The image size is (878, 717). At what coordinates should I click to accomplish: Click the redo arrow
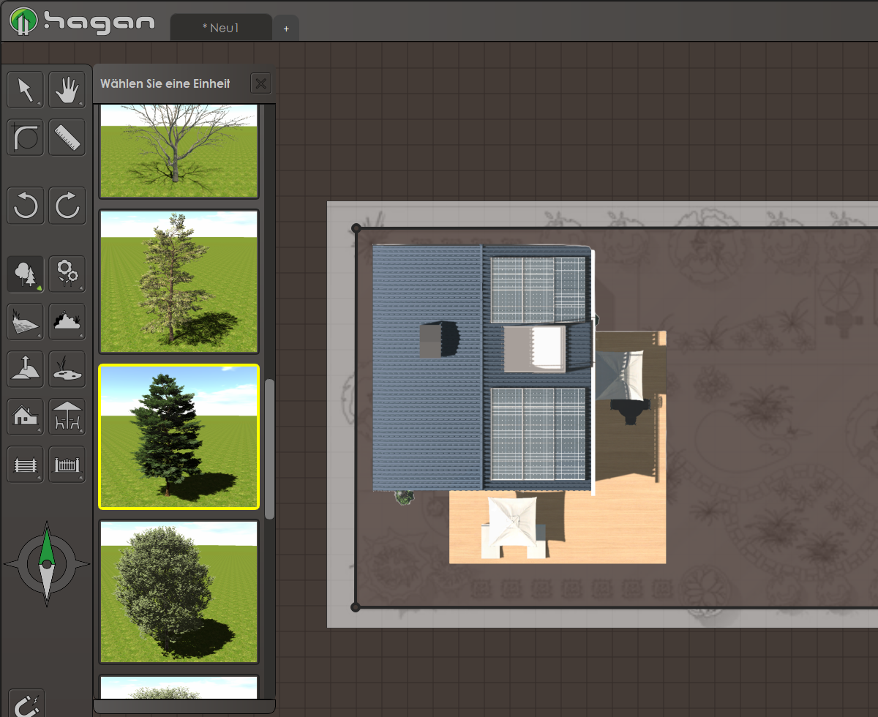[67, 206]
